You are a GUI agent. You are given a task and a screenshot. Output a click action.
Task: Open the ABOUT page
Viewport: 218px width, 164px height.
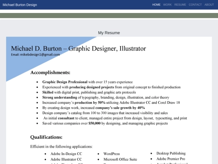(209, 5)
